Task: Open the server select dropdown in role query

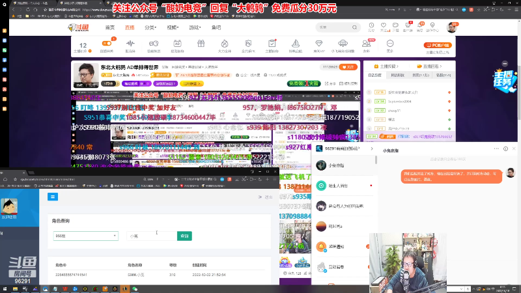Action: pos(86,236)
